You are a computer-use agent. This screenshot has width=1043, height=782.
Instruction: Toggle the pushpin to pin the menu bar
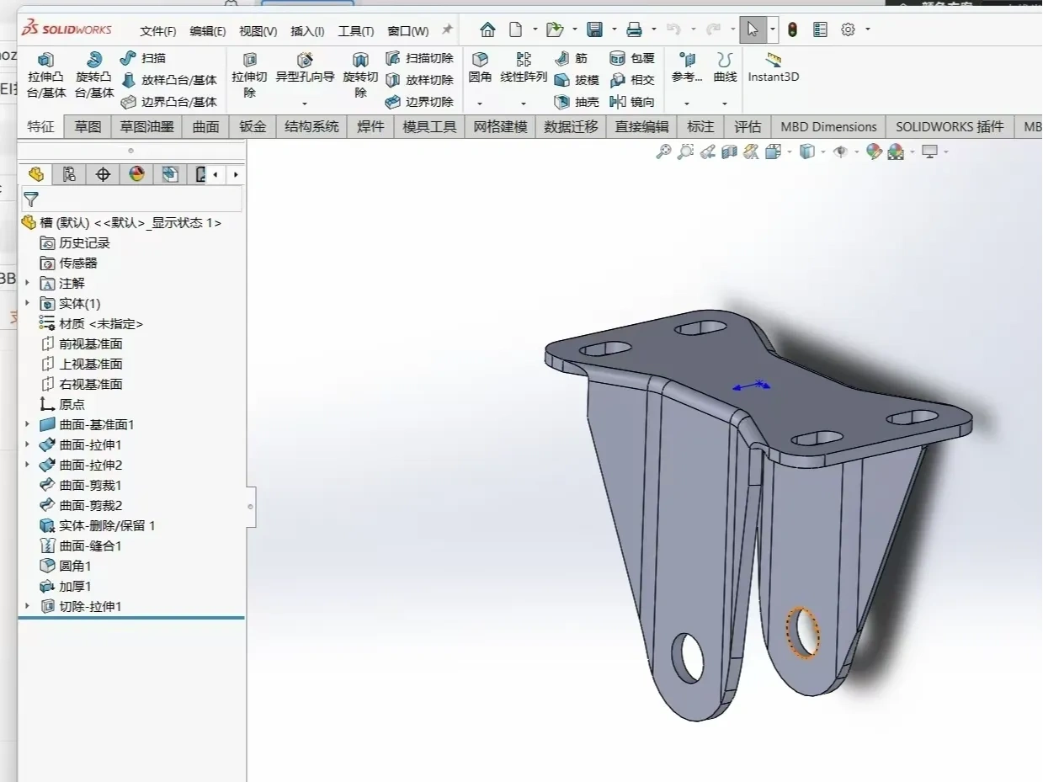coord(447,30)
